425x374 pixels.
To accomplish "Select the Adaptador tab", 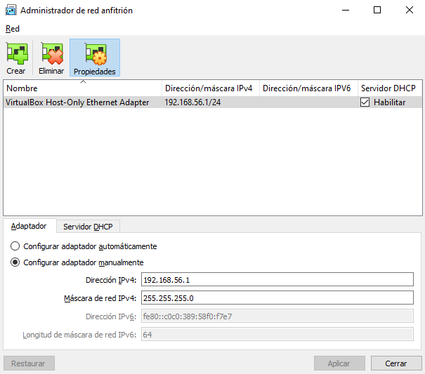I will point(29,227).
